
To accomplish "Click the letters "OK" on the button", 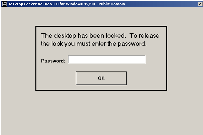I will (x=101, y=78).
